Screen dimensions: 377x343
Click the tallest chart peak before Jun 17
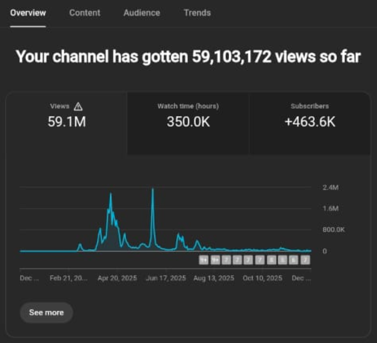153,189
